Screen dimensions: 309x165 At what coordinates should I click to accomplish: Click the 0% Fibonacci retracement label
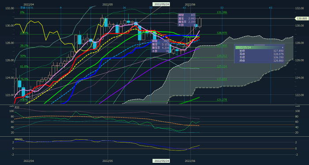coord(22,12)
